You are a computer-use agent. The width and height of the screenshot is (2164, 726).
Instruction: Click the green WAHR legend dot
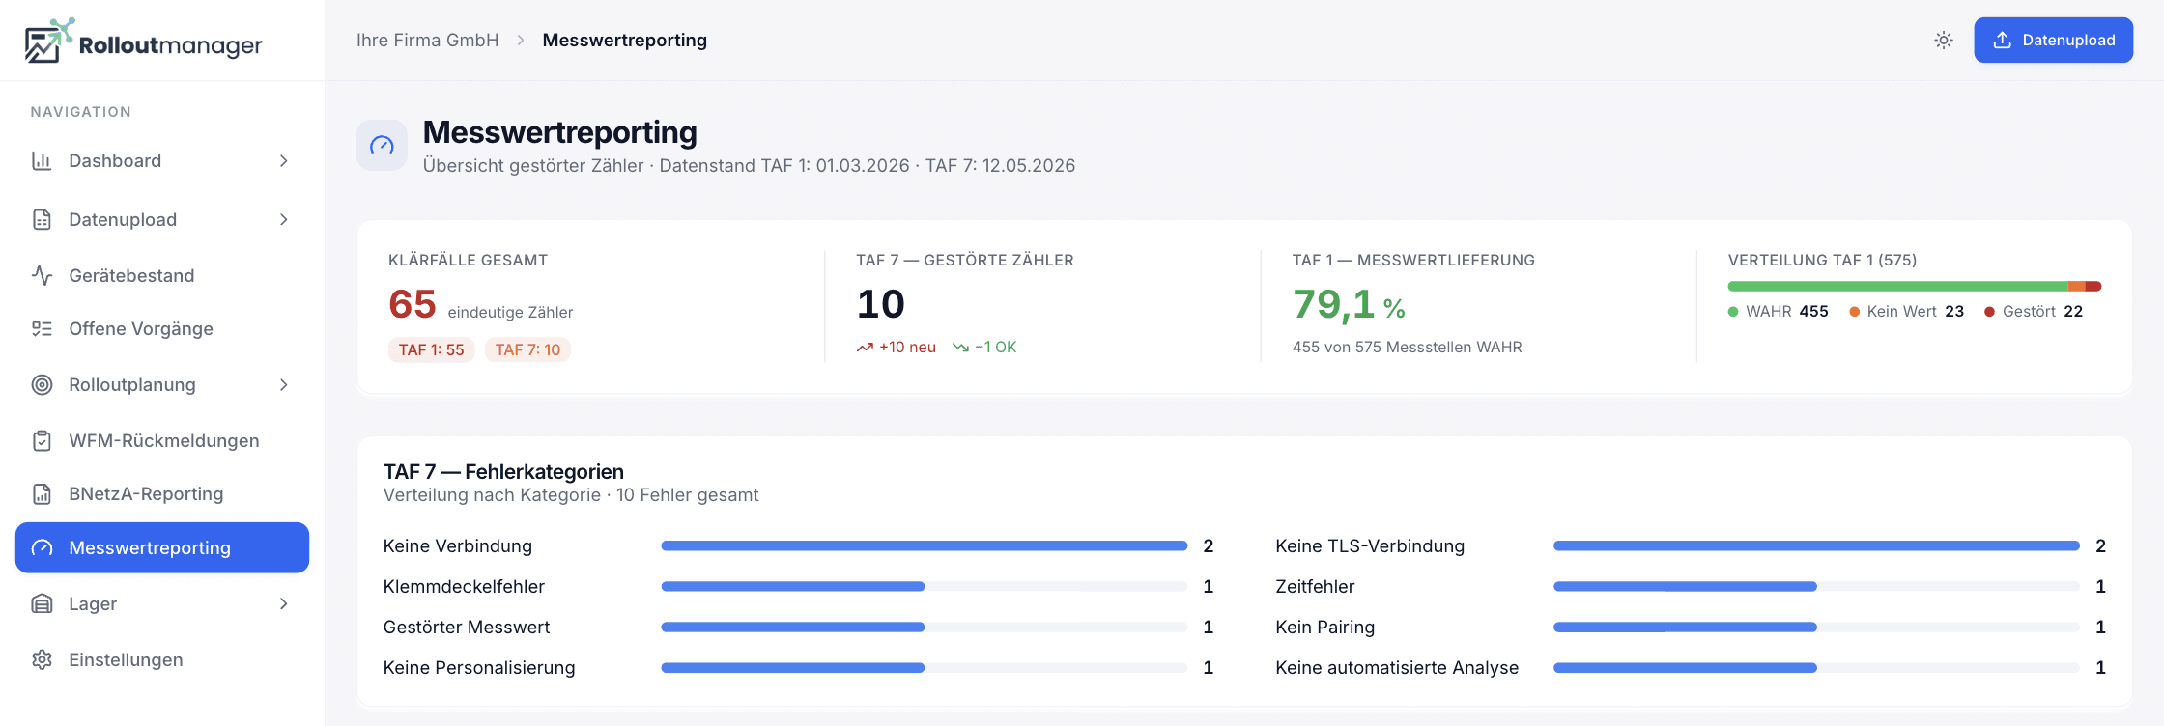point(1733,312)
